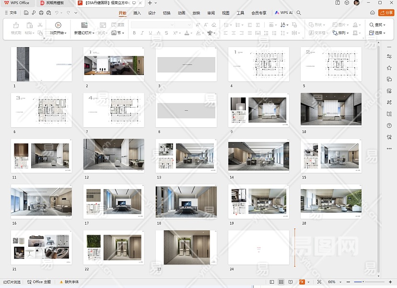Open the 66% zoom level dropdown
Screen dimensions: 397x288
click(333, 282)
